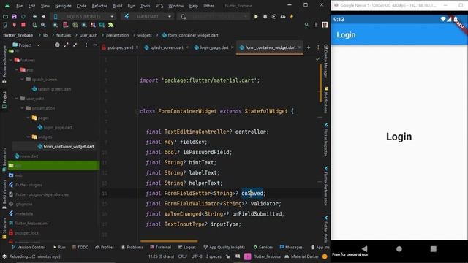
Task: Select main.dart in the project tree
Action: [x=29, y=156]
